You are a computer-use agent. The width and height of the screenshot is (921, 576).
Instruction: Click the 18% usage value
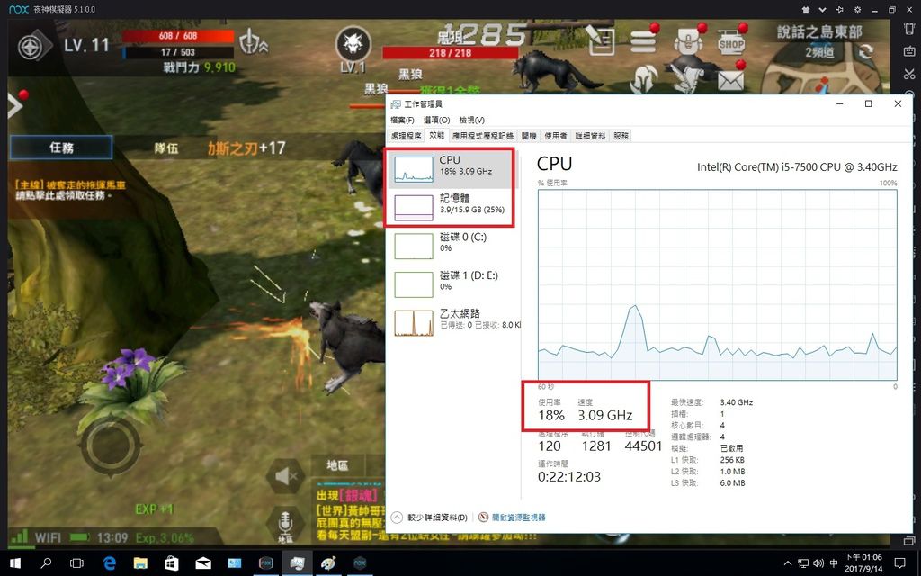coord(551,416)
